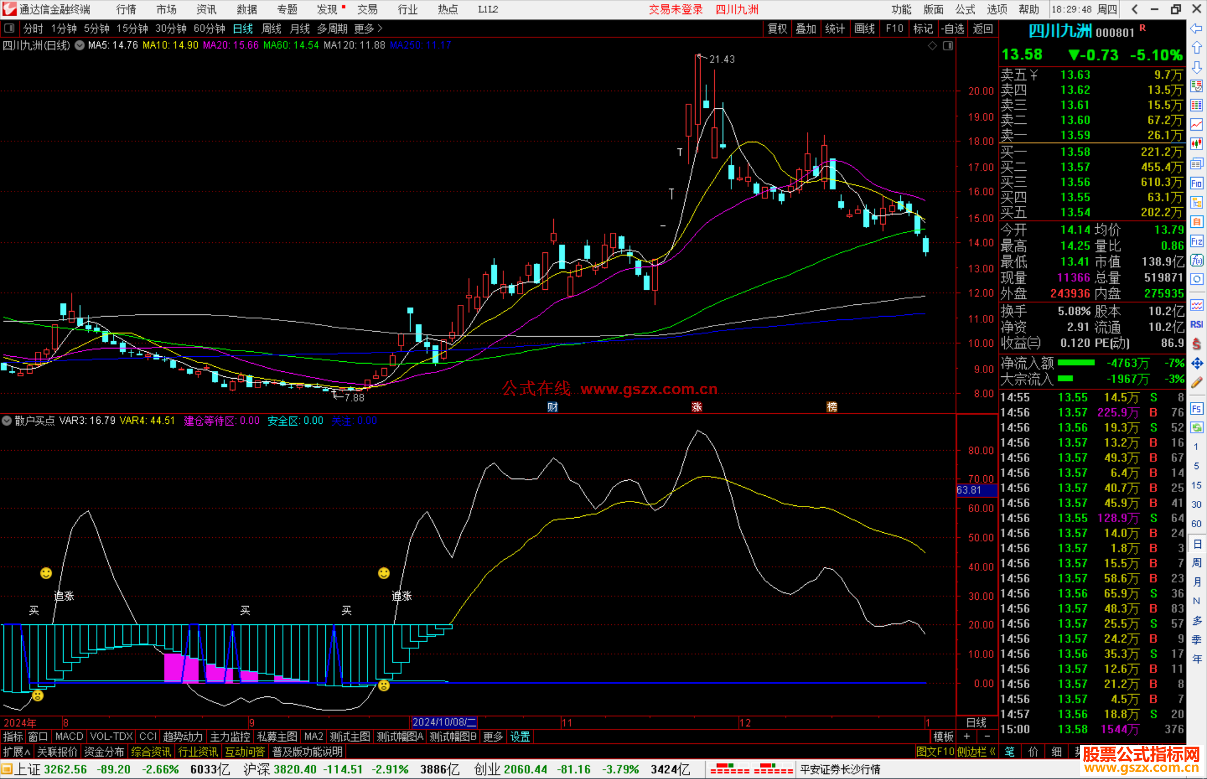Click the 画线 drawing button

tap(864, 28)
